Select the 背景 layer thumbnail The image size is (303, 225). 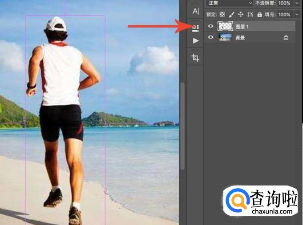pos(225,37)
